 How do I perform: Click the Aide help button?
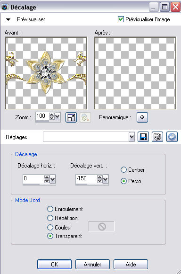tap(131, 264)
